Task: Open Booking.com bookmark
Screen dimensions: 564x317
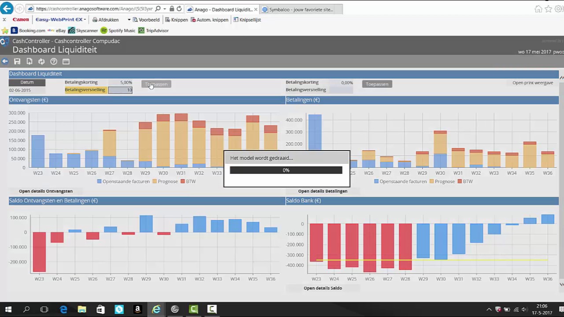Action: click(x=28, y=30)
